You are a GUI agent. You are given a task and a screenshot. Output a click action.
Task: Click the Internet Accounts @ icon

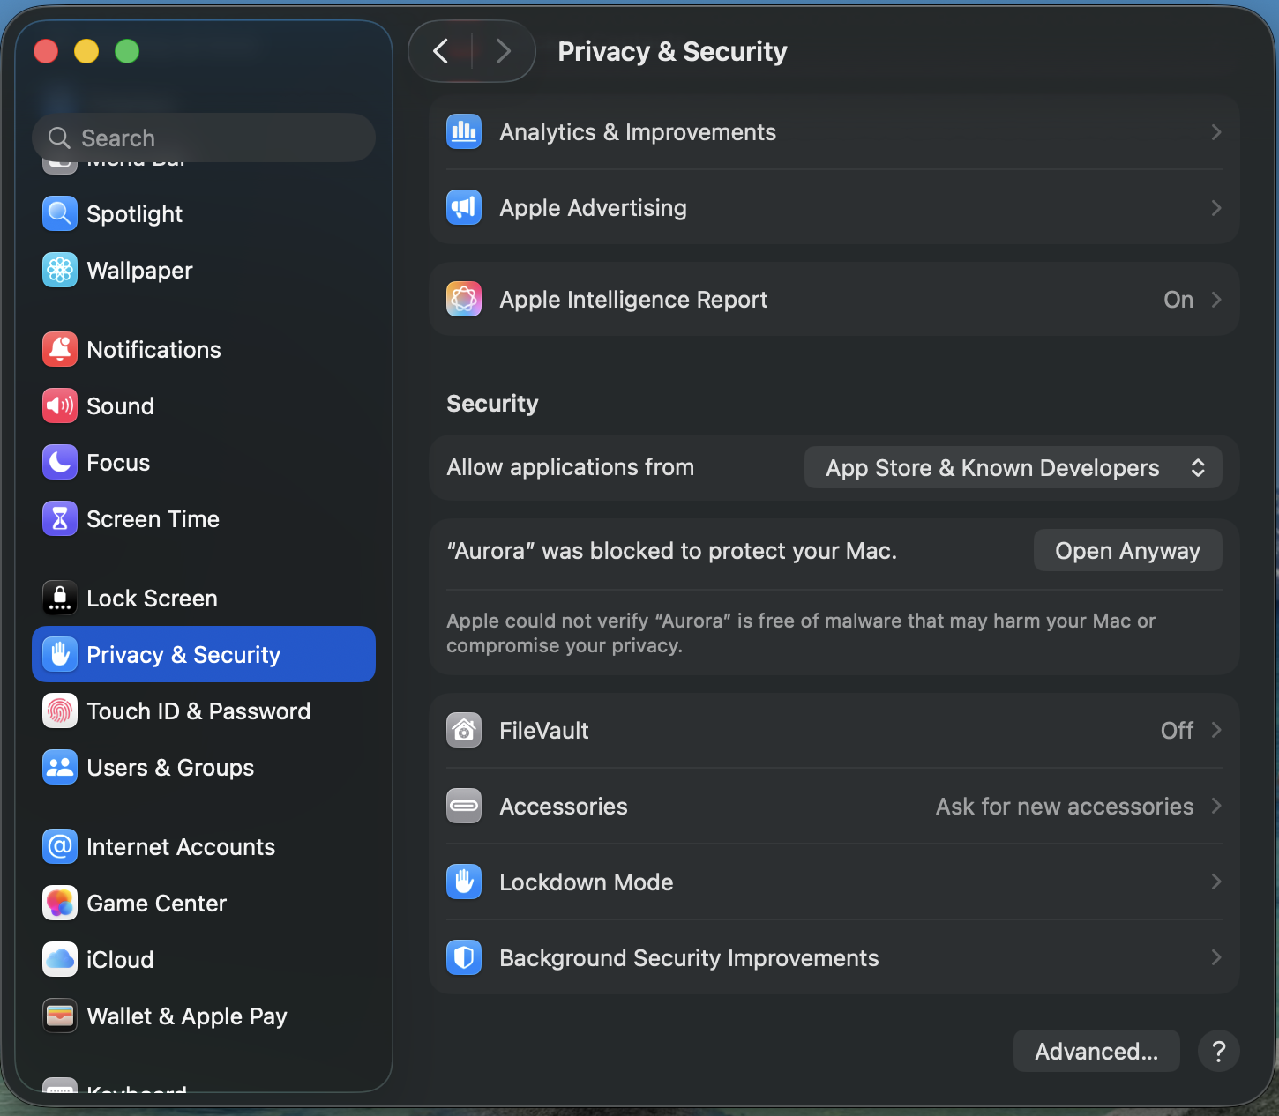[60, 846]
